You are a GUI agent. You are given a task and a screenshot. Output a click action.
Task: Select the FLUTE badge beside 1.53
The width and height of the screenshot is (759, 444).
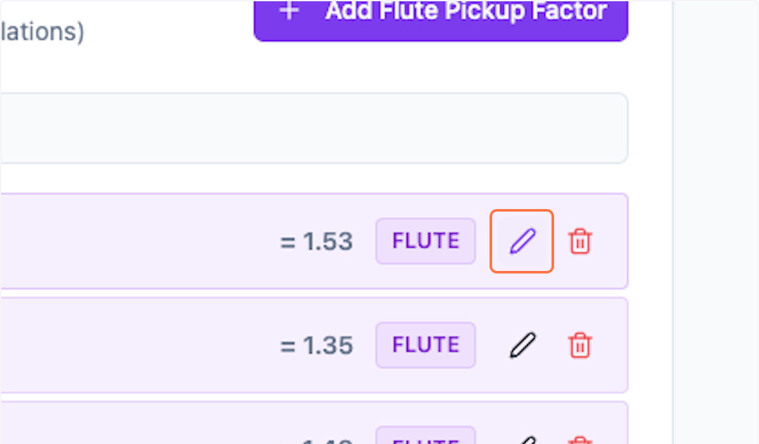click(x=425, y=241)
